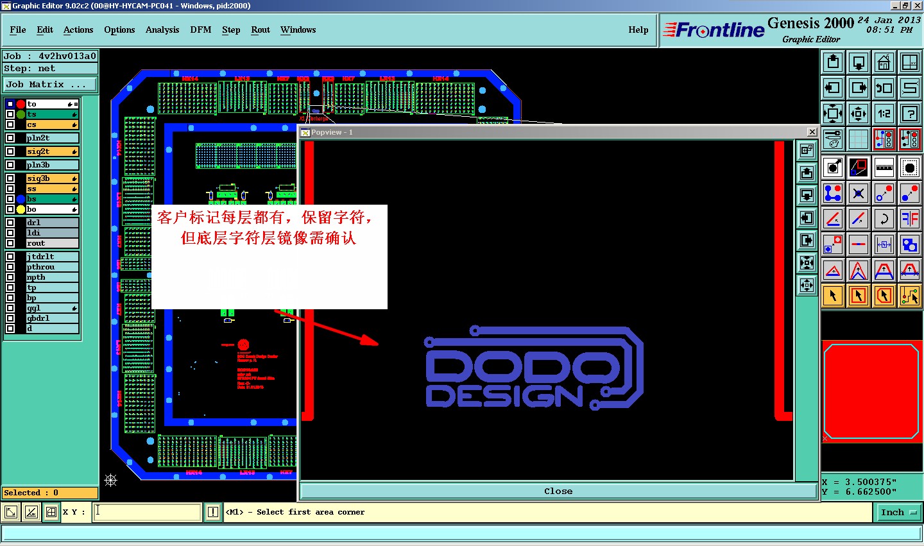The height and width of the screenshot is (546, 924).
Task: Click the pan right arrow icon
Action: (x=859, y=88)
